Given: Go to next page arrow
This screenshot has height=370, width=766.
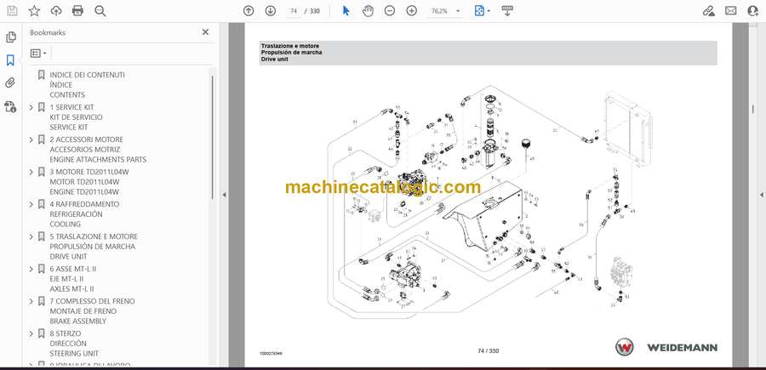Looking at the screenshot, I should click(x=270, y=11).
